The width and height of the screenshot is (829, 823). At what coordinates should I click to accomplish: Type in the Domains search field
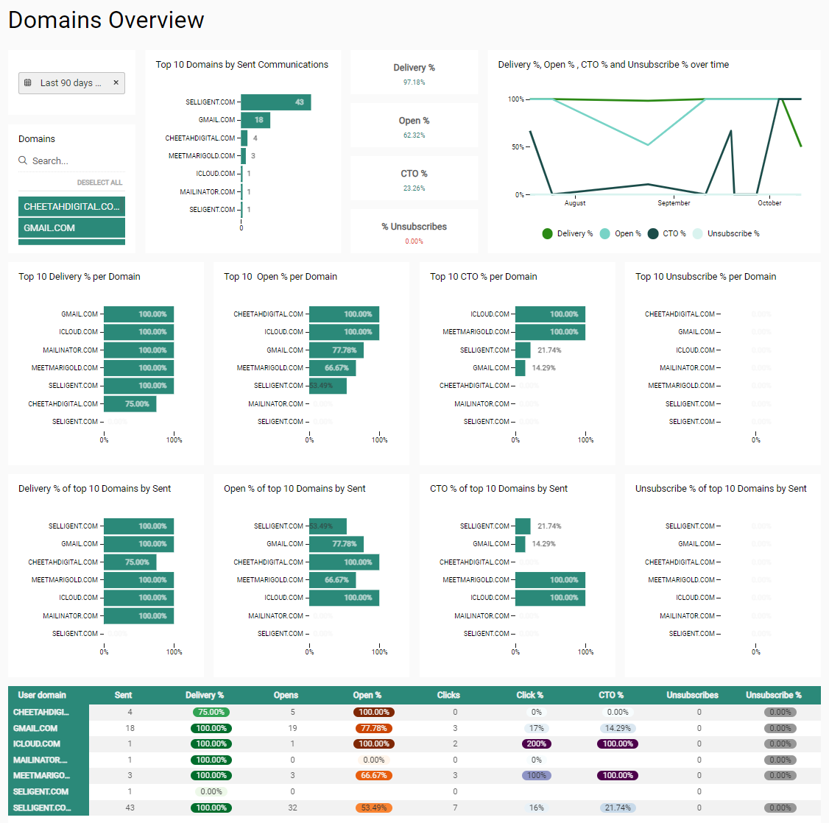click(74, 160)
